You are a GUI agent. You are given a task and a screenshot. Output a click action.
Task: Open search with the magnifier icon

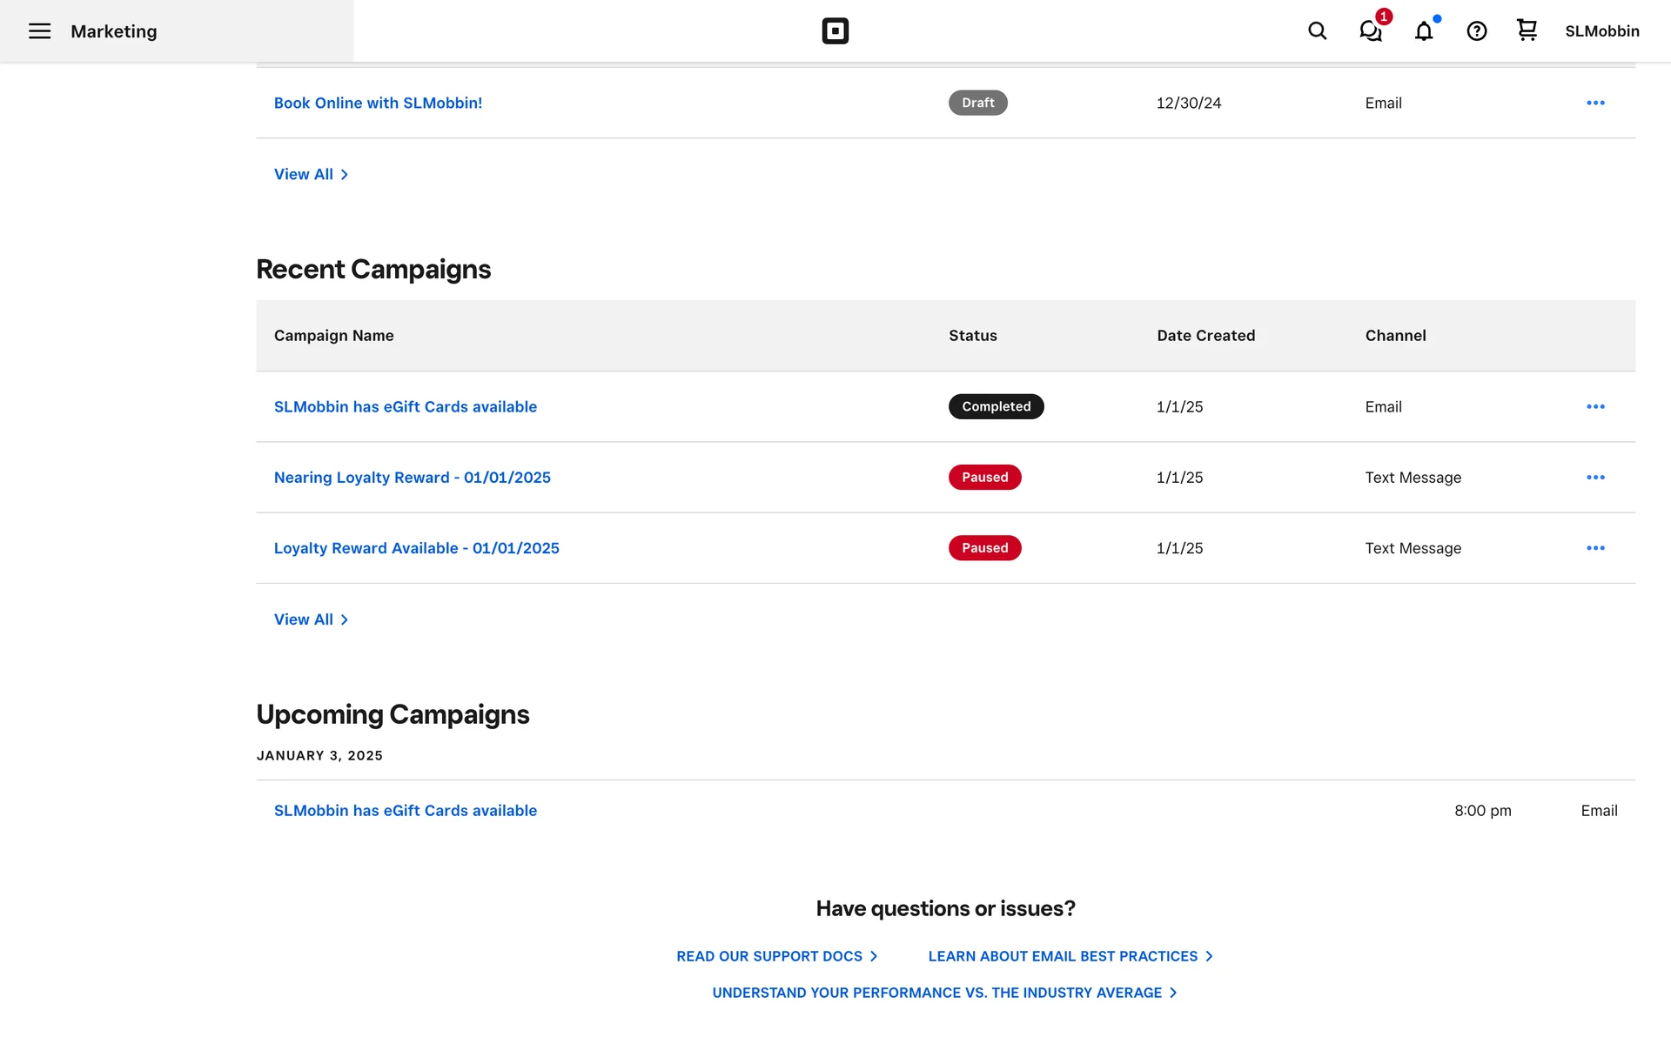coord(1317,31)
